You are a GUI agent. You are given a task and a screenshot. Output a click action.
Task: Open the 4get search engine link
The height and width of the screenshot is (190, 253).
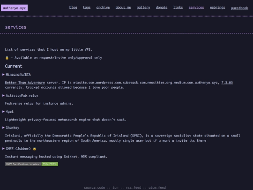[x=9, y=111]
